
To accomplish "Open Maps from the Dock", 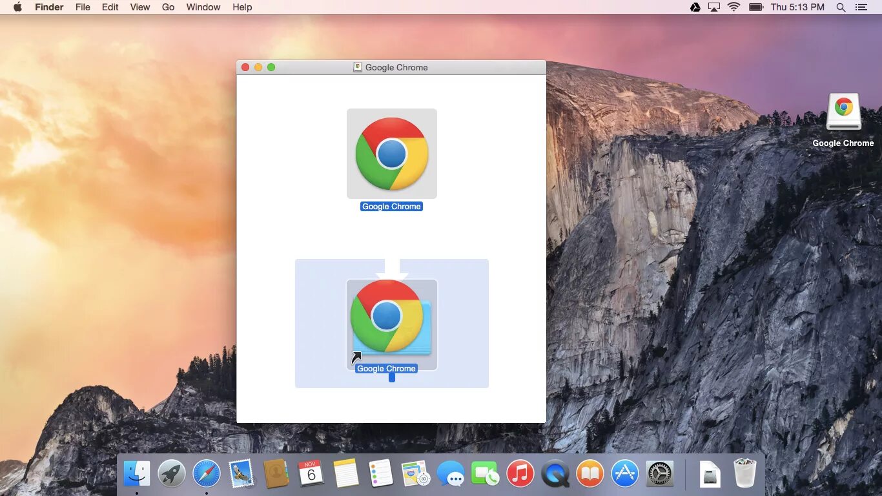I will coord(415,474).
